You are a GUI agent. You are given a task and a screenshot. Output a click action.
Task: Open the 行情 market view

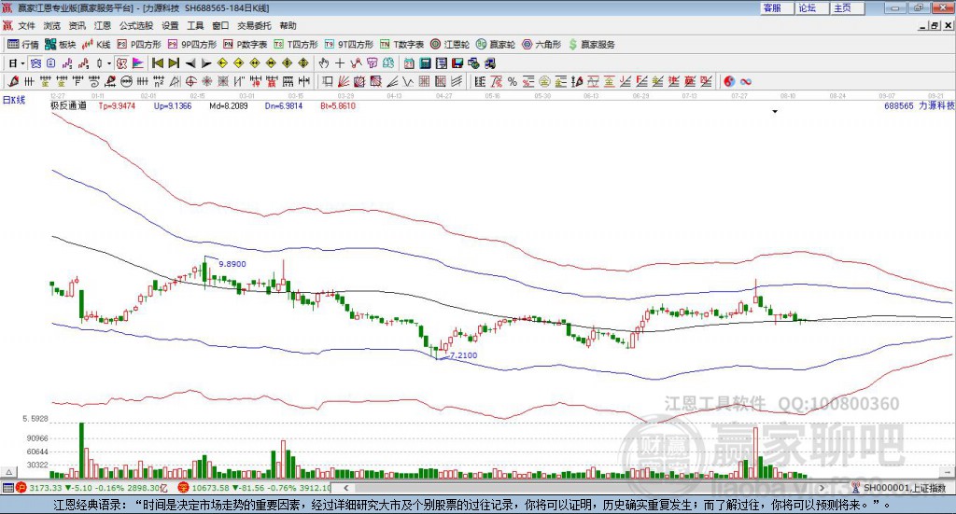(x=23, y=45)
